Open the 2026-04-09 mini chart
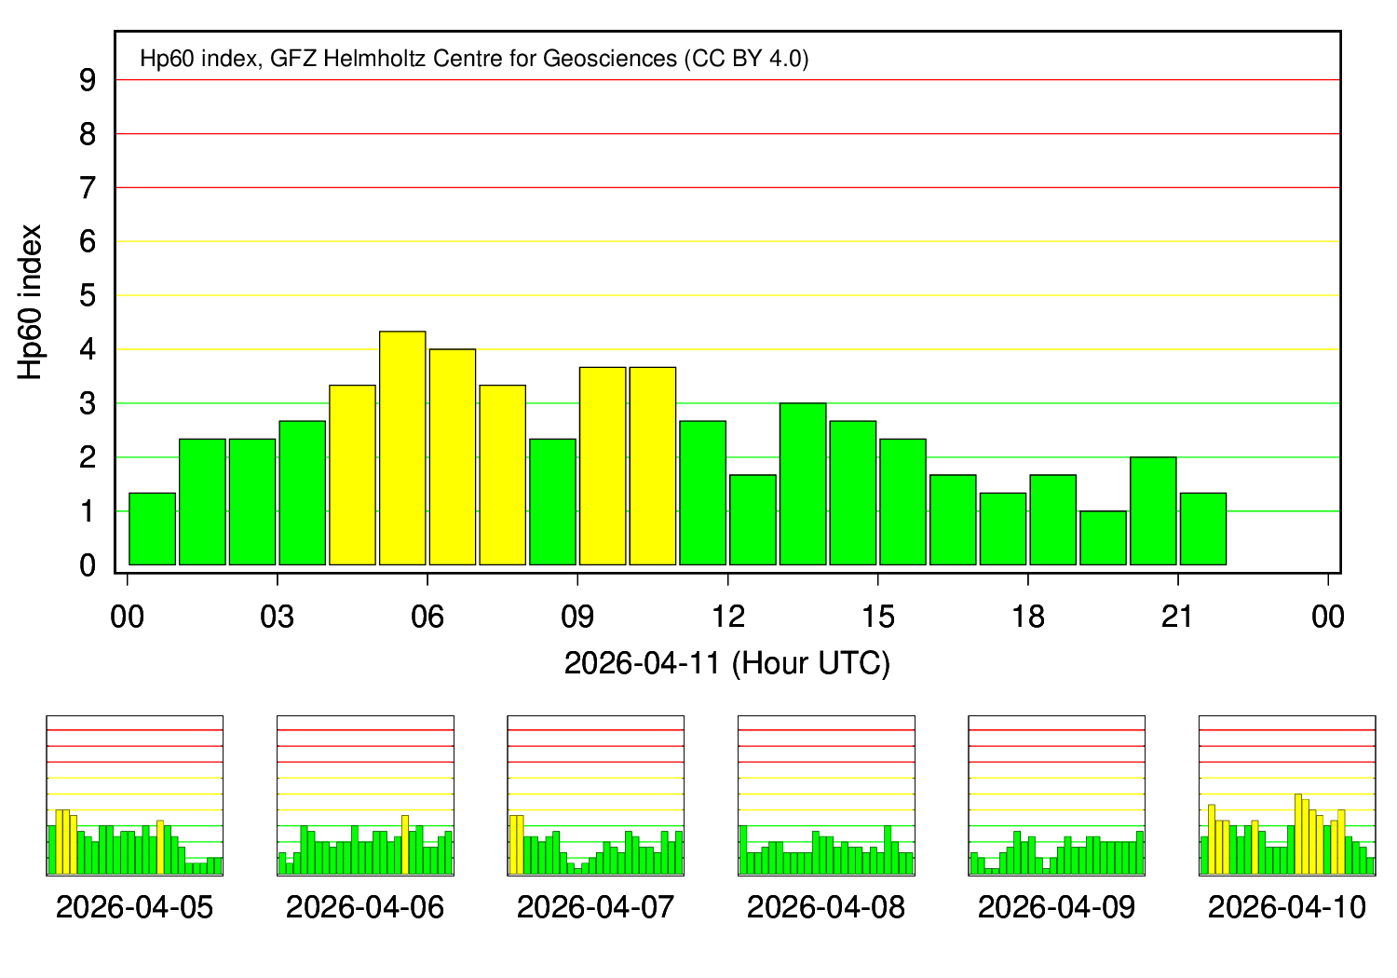1397x978 pixels. pyautogui.click(x=1056, y=795)
